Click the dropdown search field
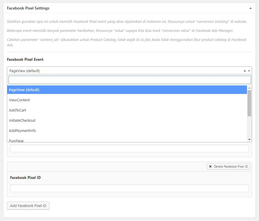 (129, 80)
